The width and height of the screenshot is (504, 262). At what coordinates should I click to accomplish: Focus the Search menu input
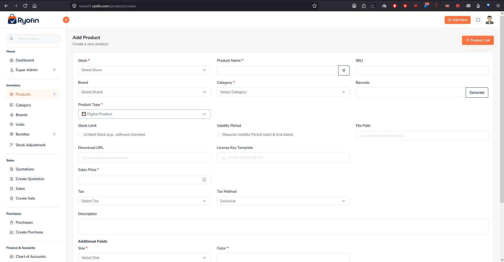click(33, 39)
